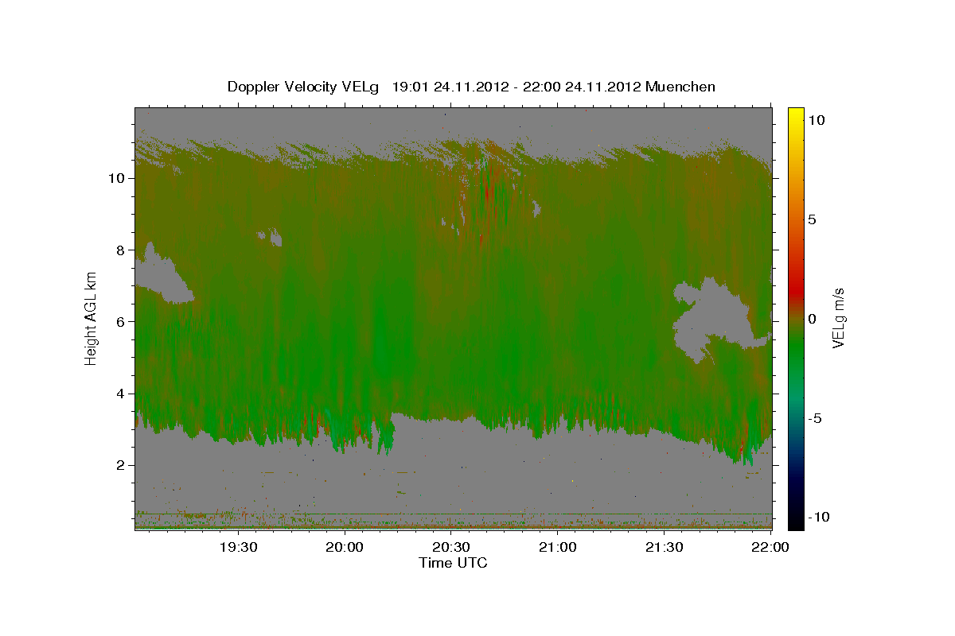Click the height axis tick label 4
Screen dimensions: 955x636
tap(121, 393)
